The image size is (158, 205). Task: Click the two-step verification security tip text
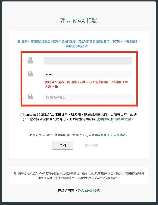pyautogui.click(x=81, y=176)
